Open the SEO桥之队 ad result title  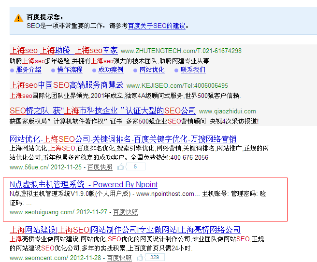click(x=103, y=110)
